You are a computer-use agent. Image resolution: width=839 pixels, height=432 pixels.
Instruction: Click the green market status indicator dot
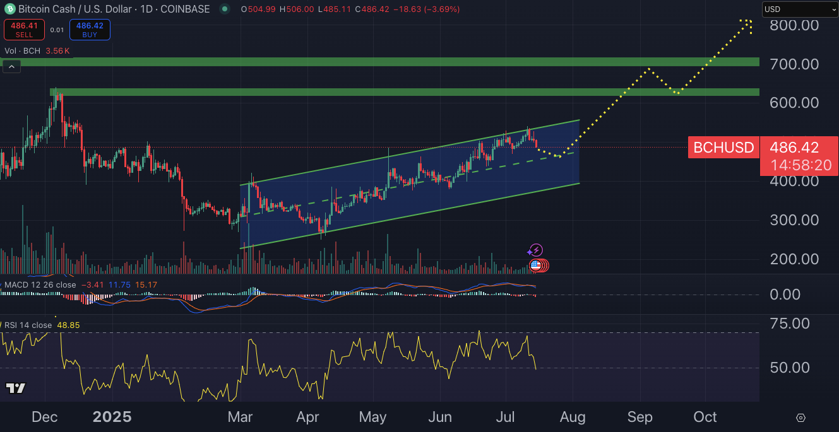(224, 9)
